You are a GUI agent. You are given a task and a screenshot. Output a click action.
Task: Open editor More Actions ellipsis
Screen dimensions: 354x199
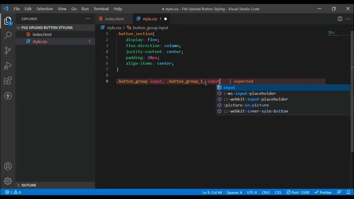[x=348, y=19]
